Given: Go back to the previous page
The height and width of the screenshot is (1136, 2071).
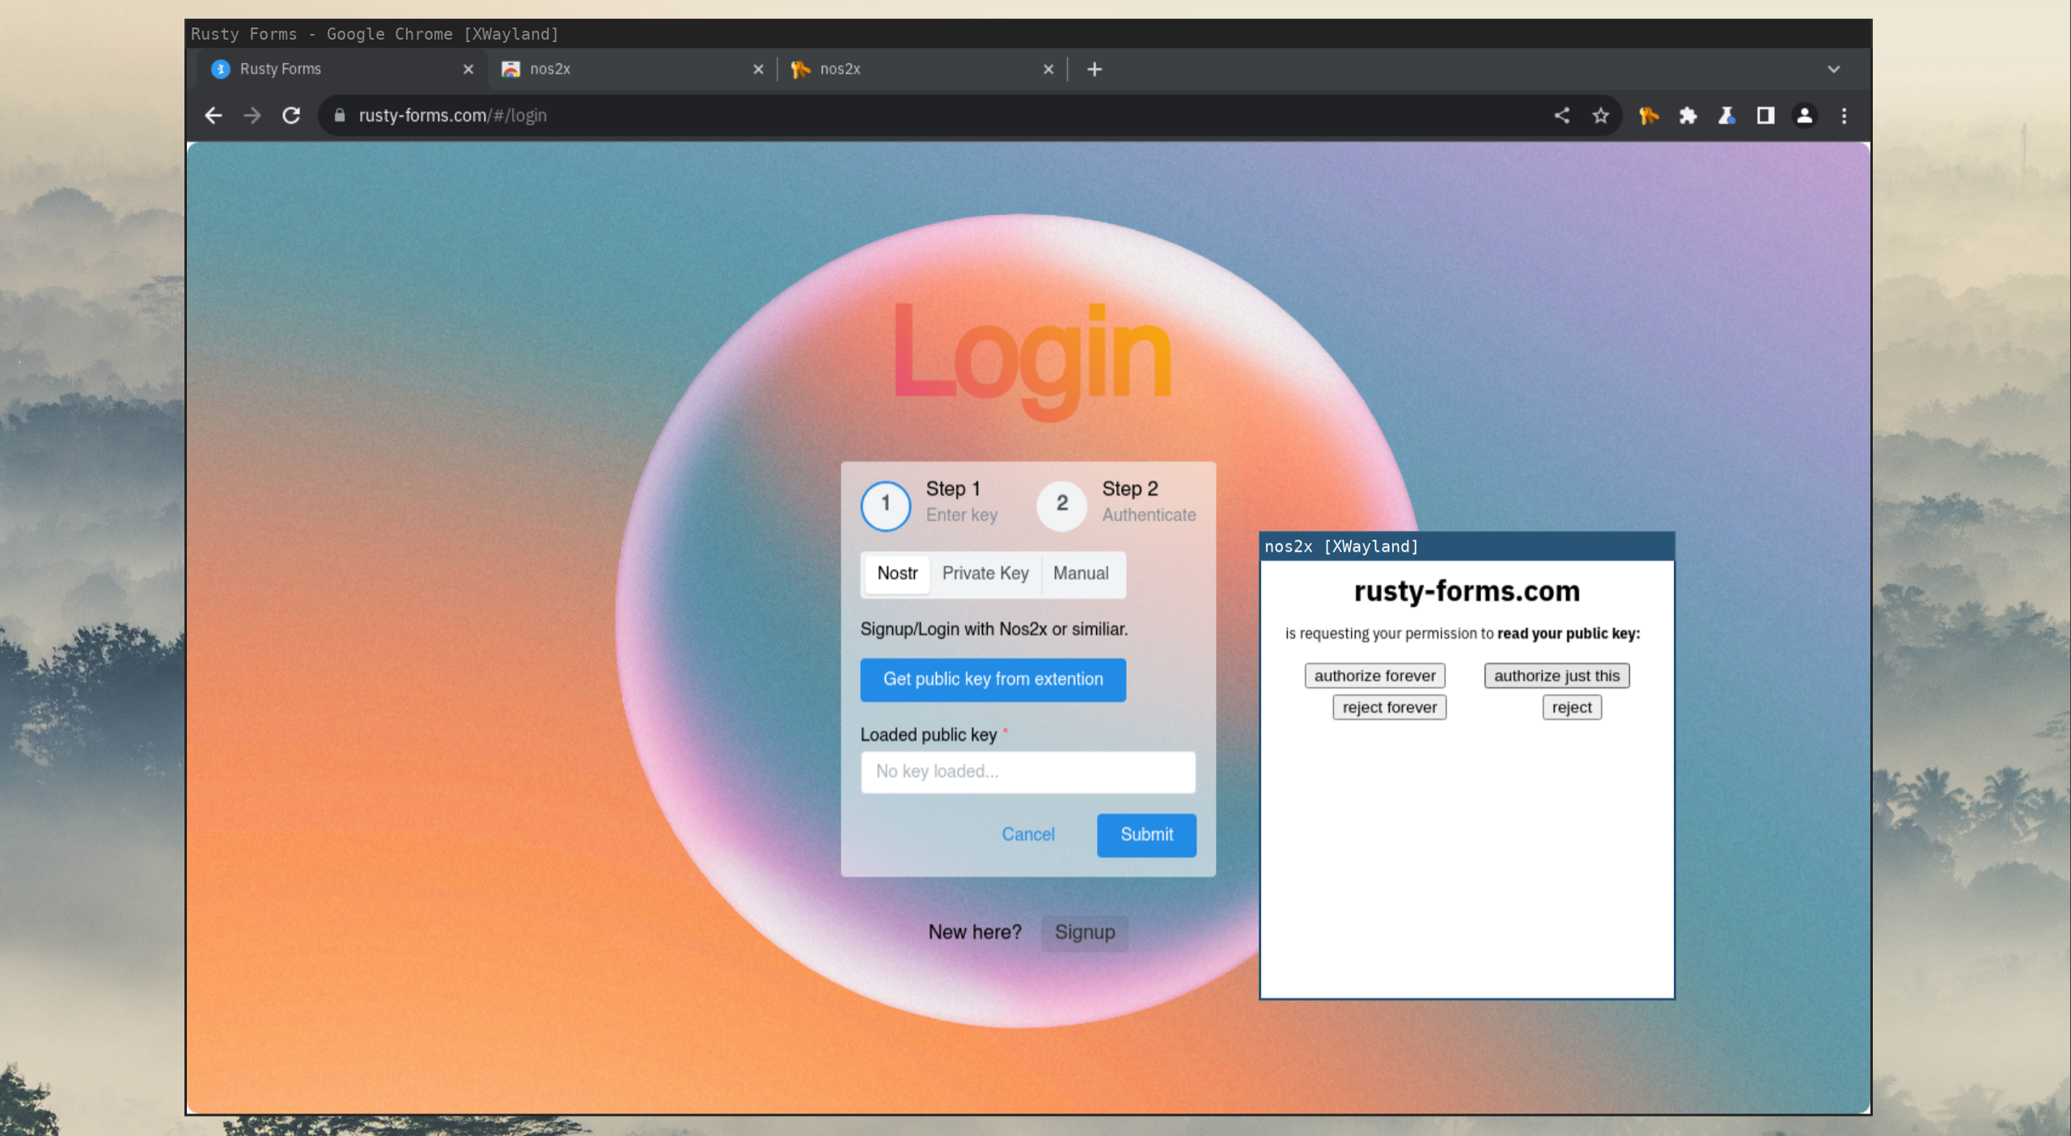Looking at the screenshot, I should click(214, 116).
